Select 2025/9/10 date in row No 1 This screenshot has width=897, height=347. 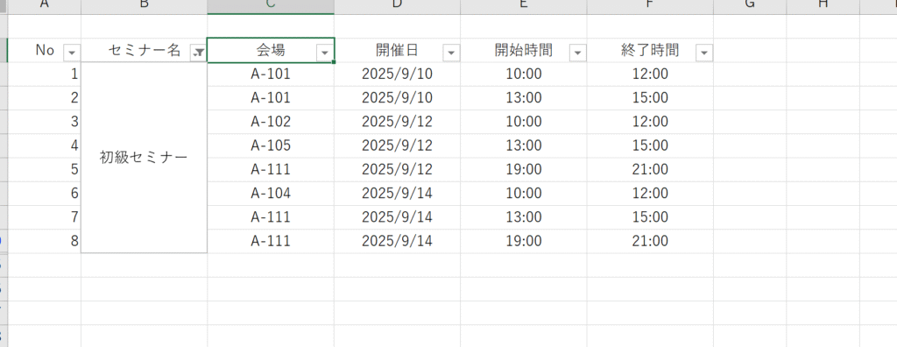(397, 74)
